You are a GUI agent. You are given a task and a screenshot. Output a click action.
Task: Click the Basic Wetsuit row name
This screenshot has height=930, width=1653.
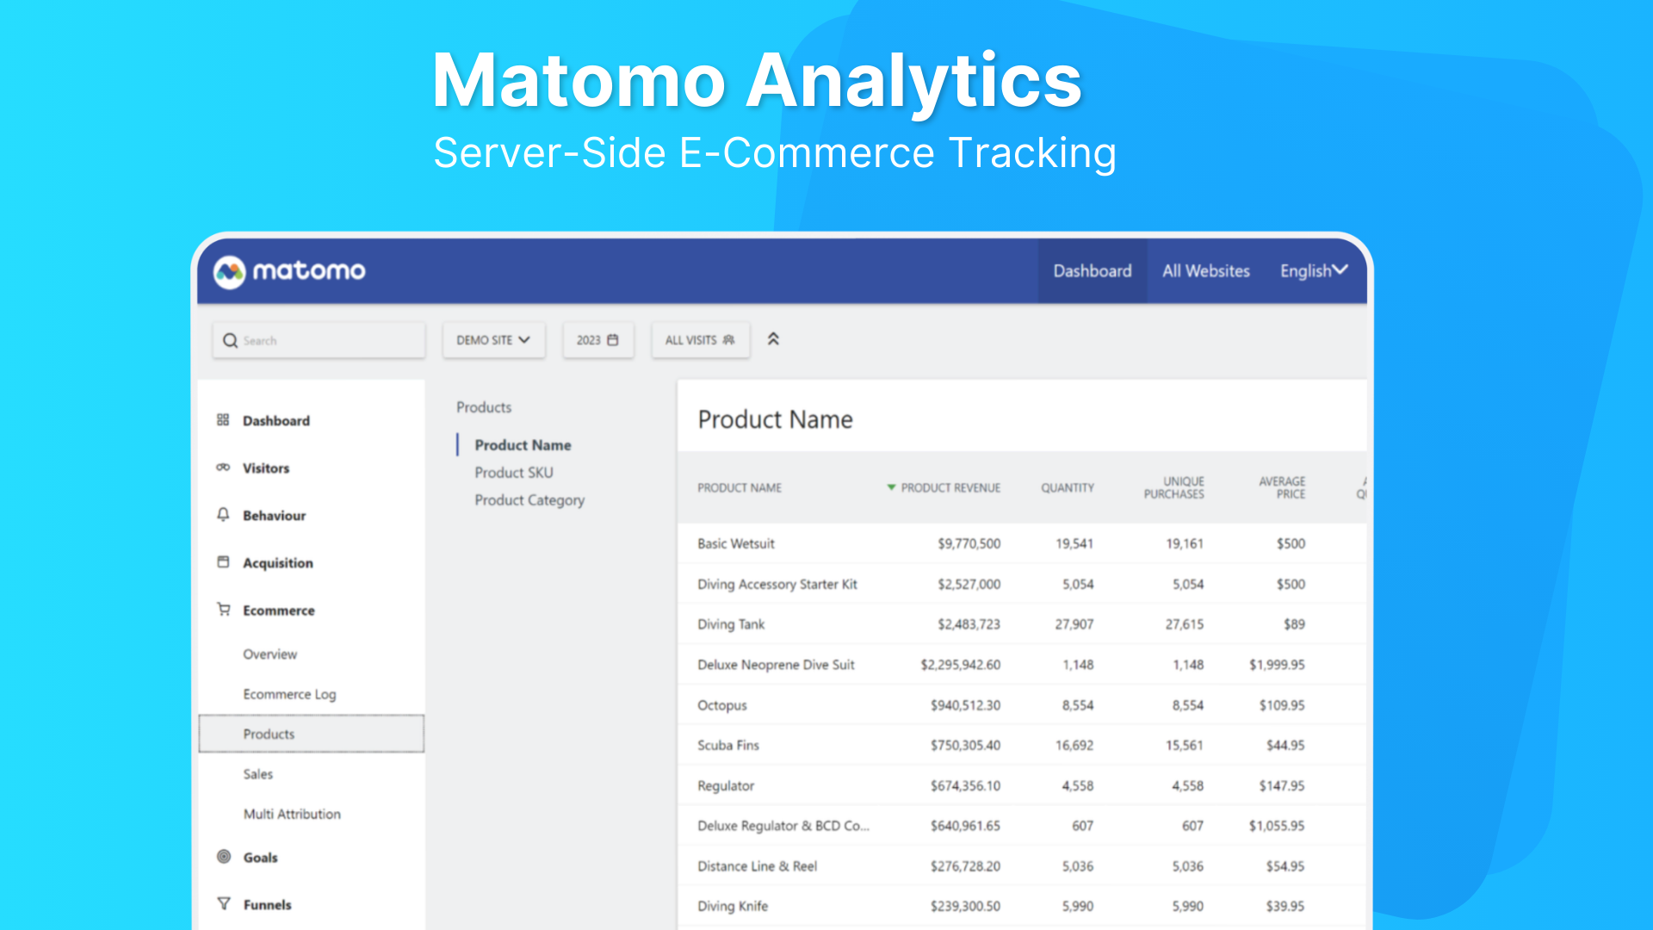point(736,544)
